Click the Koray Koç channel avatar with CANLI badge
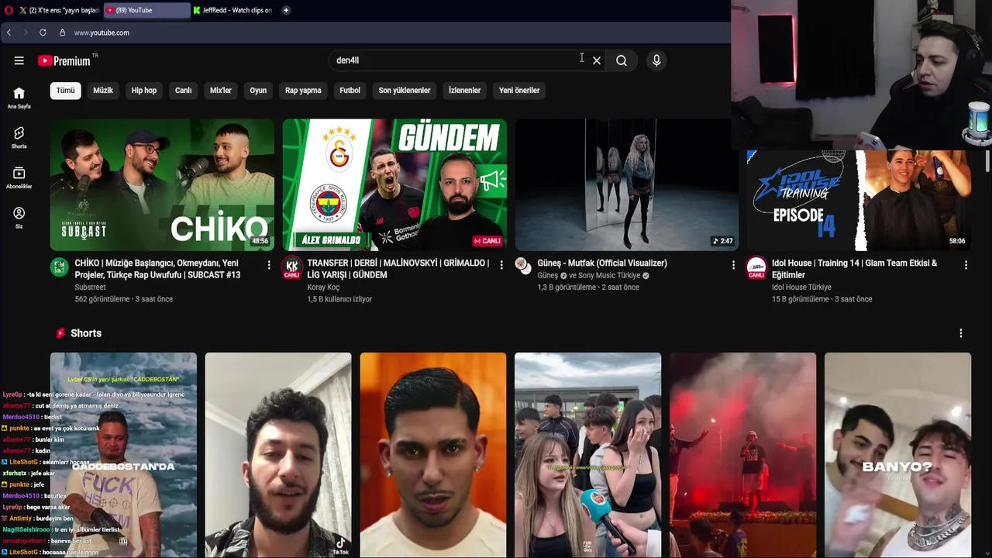992x558 pixels. click(x=291, y=268)
